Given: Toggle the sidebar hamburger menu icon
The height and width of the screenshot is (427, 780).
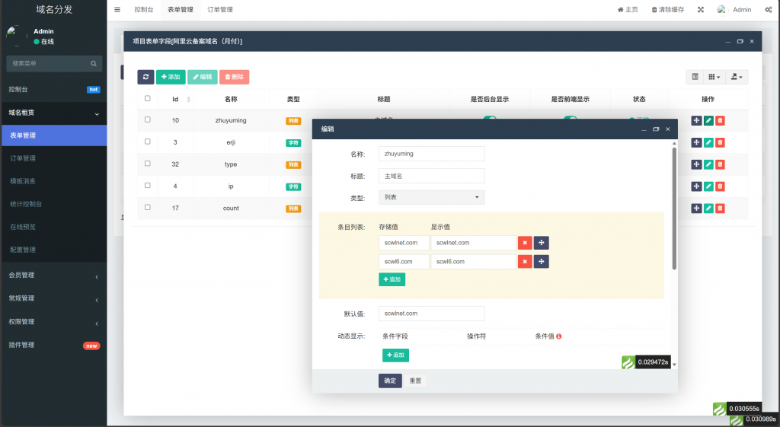Looking at the screenshot, I should [117, 9].
